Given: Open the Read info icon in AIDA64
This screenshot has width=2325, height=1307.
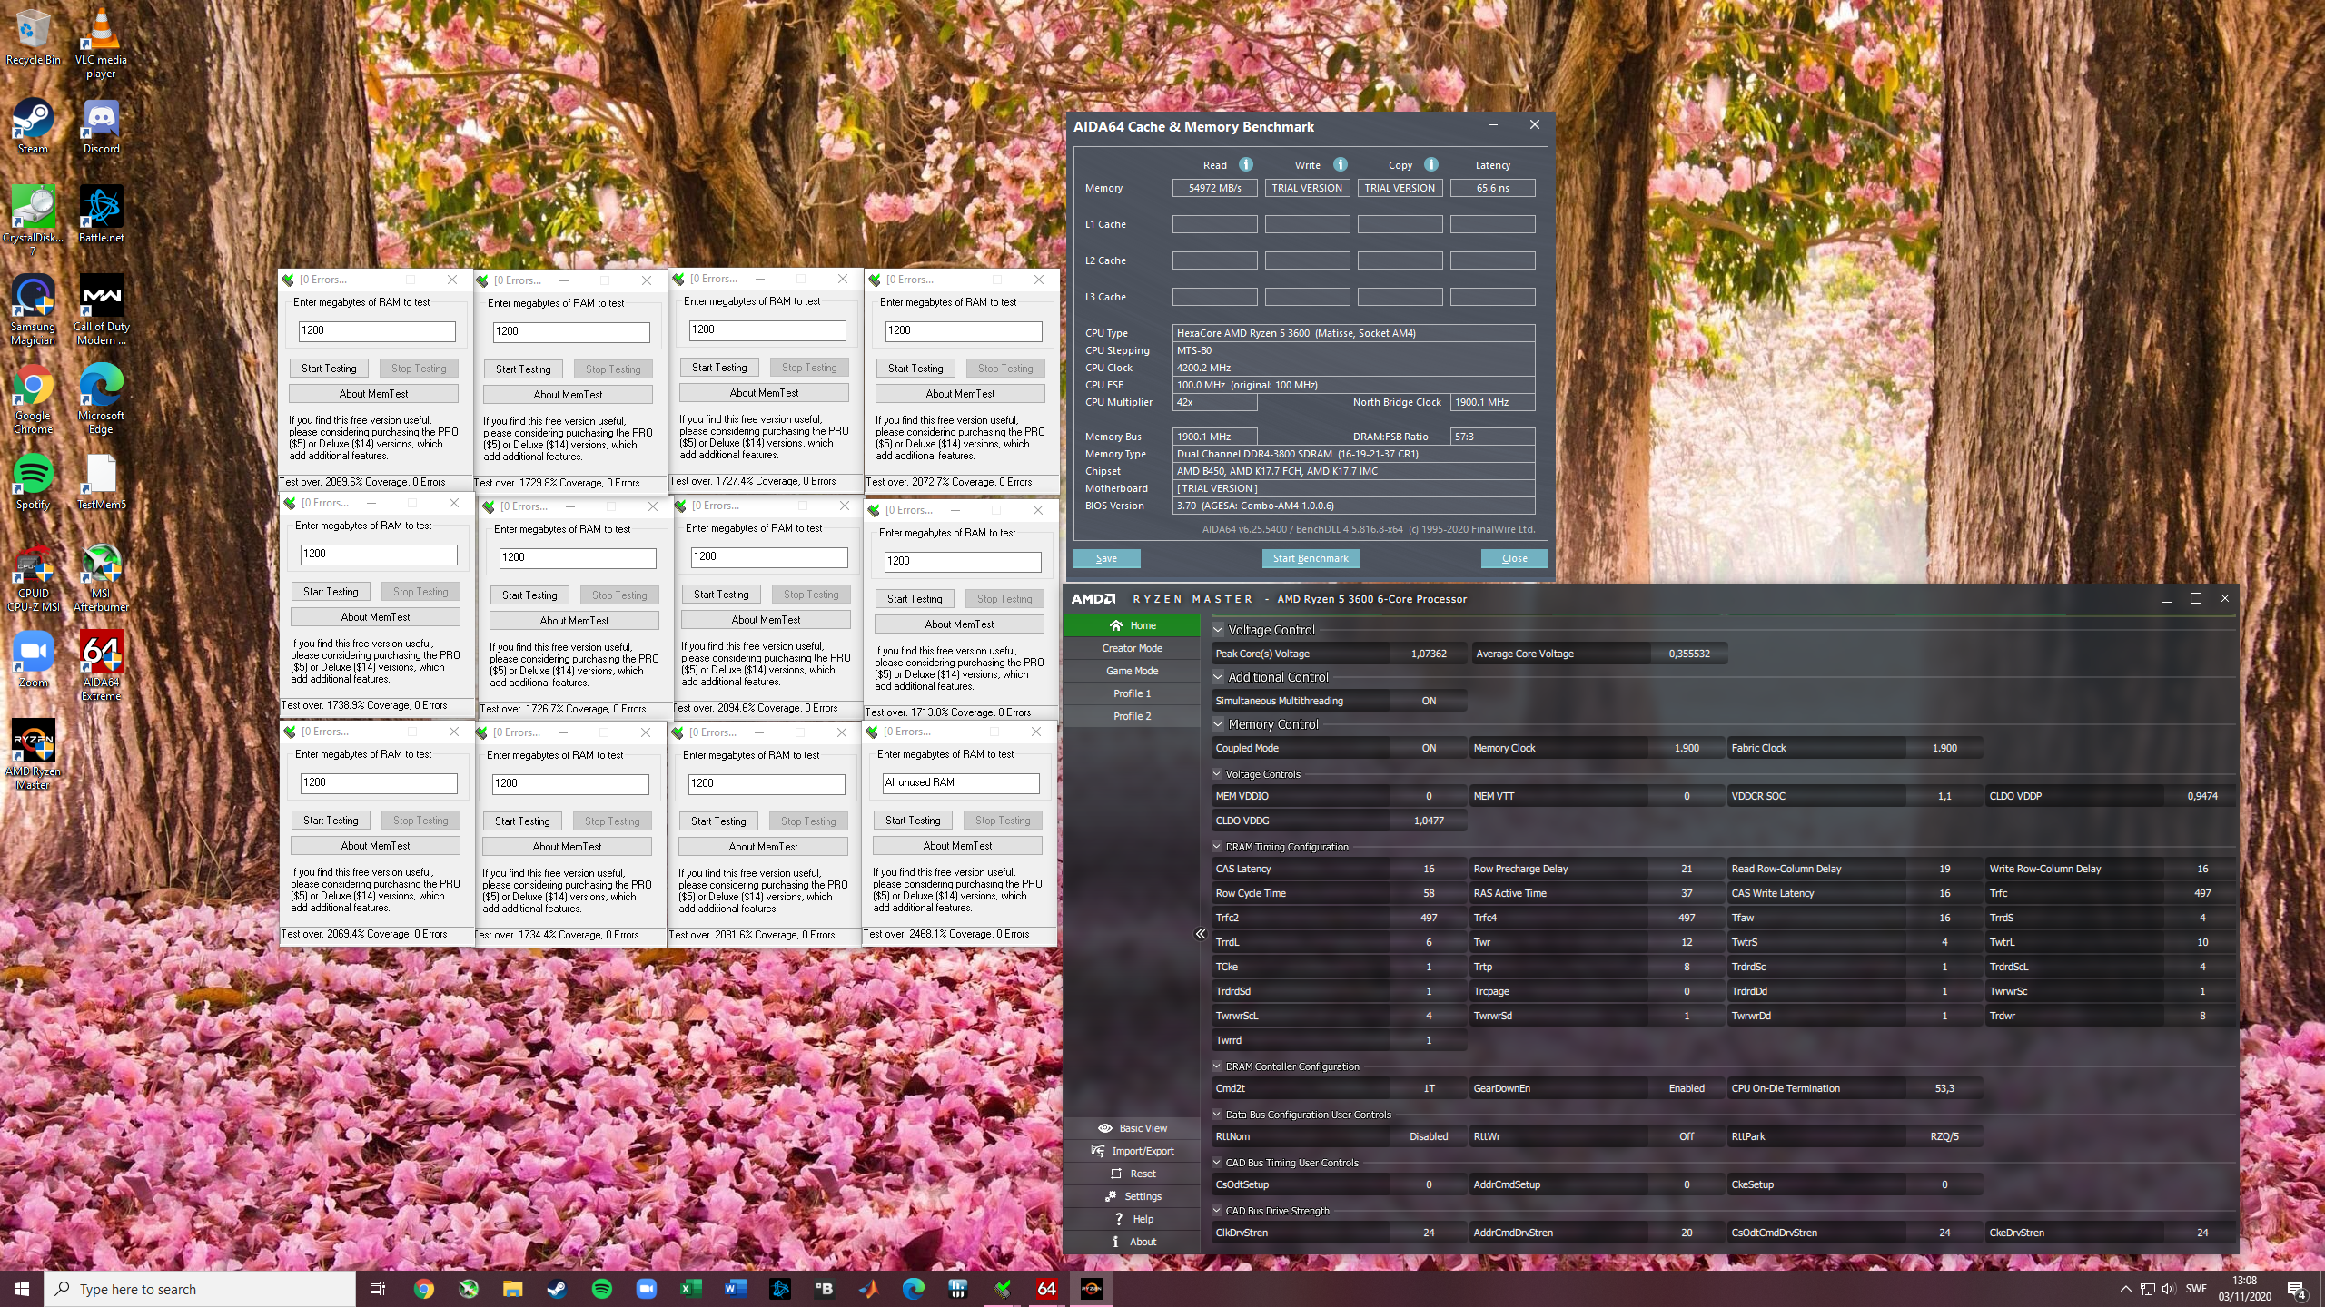Looking at the screenshot, I should (1246, 164).
